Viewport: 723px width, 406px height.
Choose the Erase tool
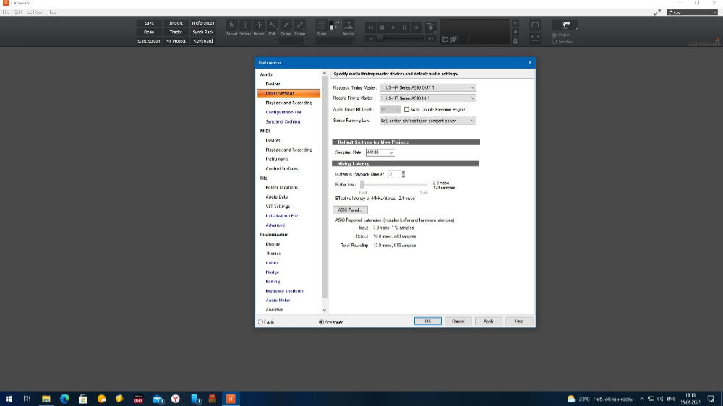point(300,27)
